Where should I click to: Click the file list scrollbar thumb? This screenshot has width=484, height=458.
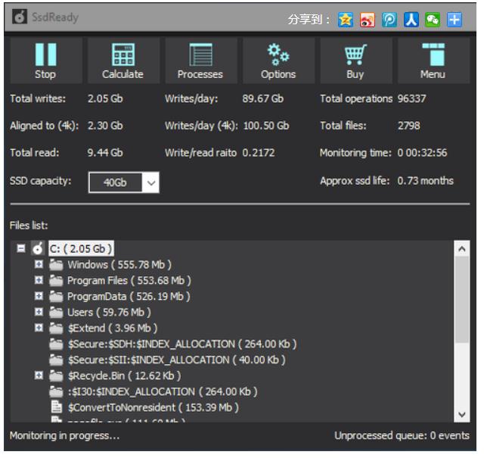462,300
